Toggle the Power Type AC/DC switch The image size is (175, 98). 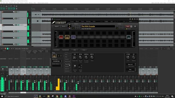pyautogui.click(x=79, y=66)
